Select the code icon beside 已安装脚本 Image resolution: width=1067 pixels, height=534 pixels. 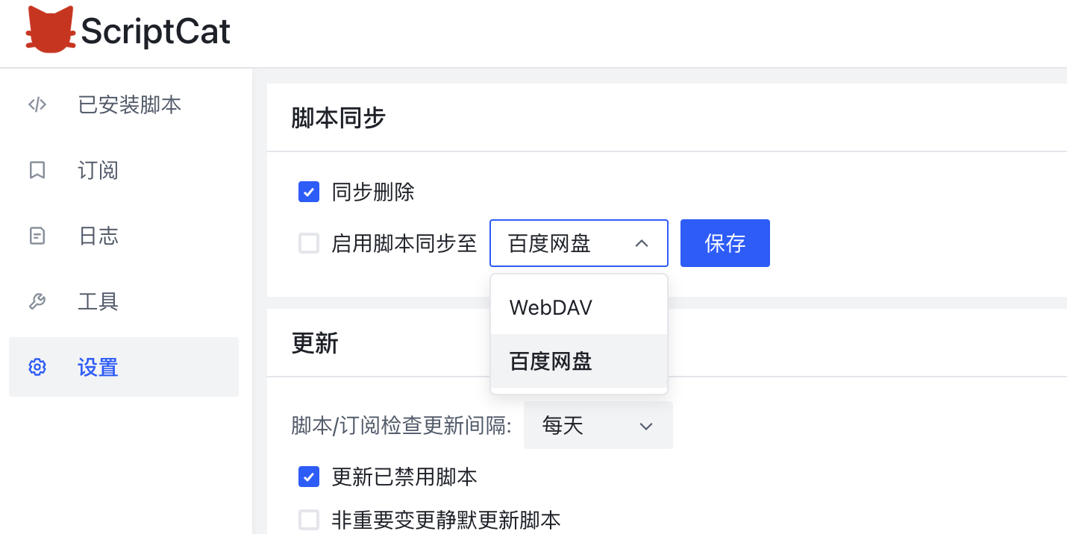tap(37, 104)
